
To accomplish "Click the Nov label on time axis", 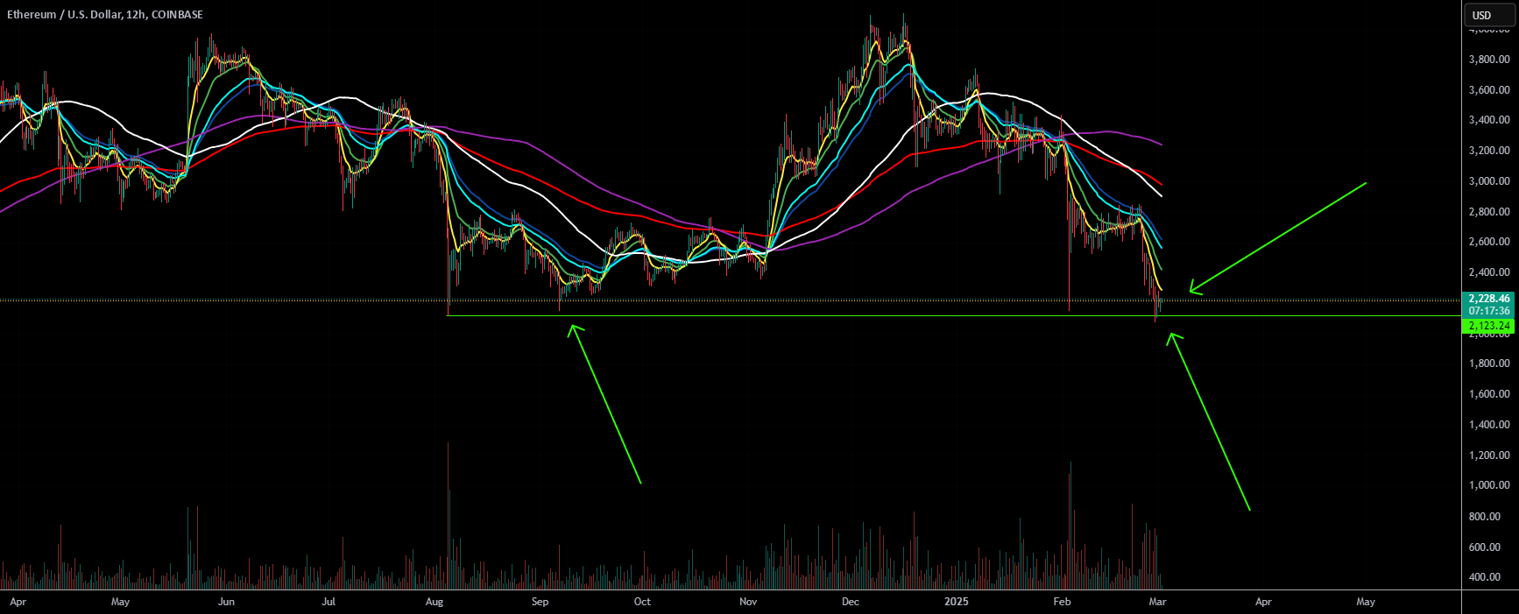I will 748,602.
